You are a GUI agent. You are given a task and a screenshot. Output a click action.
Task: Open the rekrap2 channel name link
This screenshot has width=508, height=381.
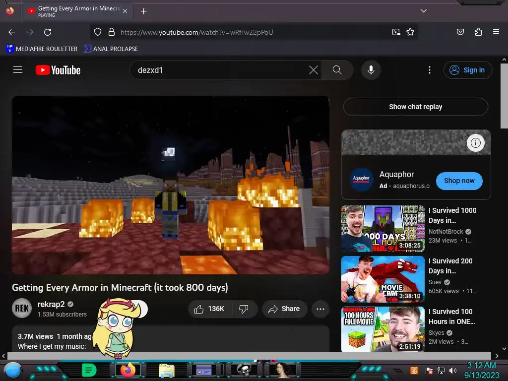click(x=51, y=304)
